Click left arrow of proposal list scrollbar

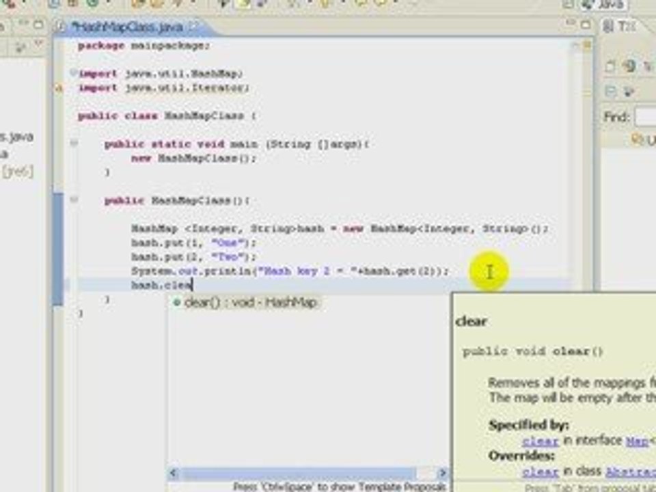click(x=173, y=474)
